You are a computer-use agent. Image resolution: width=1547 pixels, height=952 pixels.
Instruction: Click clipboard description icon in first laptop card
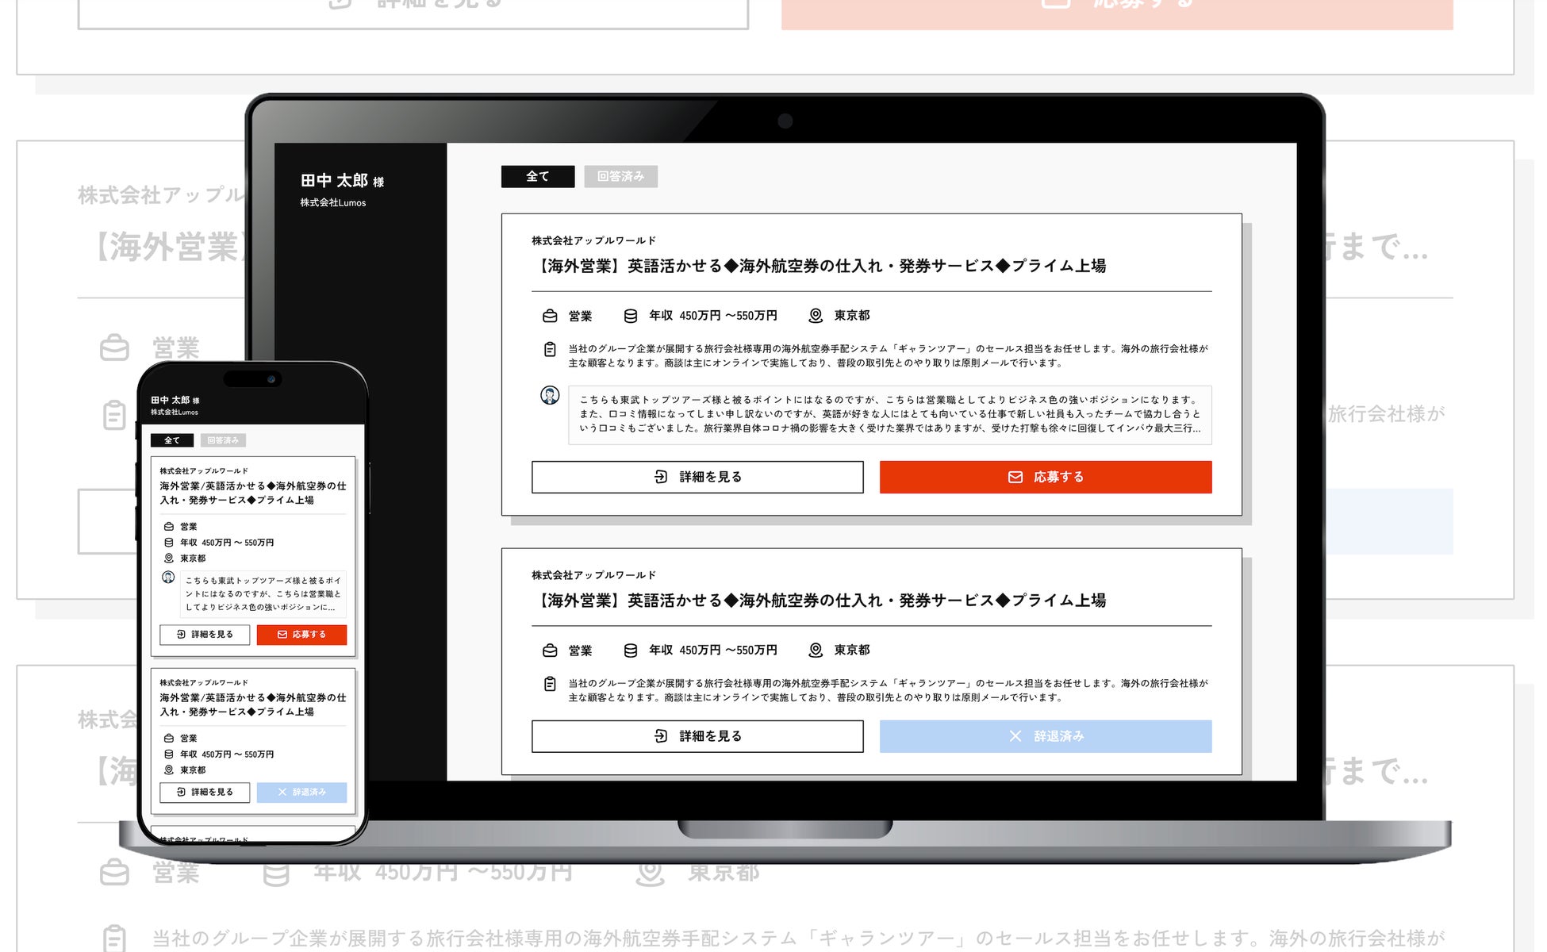pyautogui.click(x=550, y=349)
